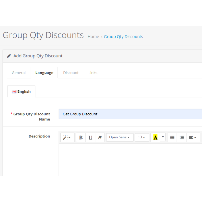Image resolution: width=202 pixels, height=202 pixels.
Task: Go to the Links tab
Action: (93, 73)
